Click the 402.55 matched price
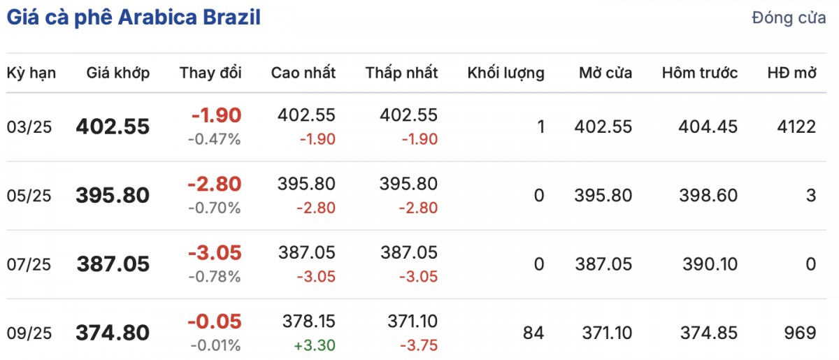839x360 pixels. 113,127
